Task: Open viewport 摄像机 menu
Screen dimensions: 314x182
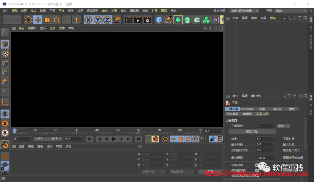Action: tap(32, 28)
